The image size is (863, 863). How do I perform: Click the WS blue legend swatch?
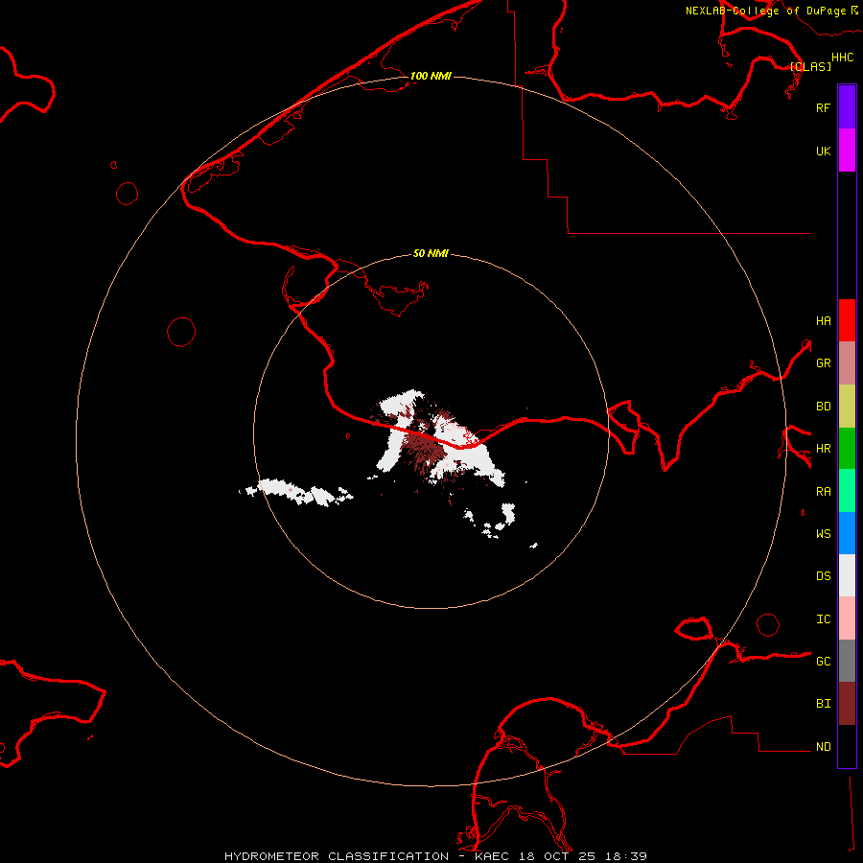click(847, 533)
